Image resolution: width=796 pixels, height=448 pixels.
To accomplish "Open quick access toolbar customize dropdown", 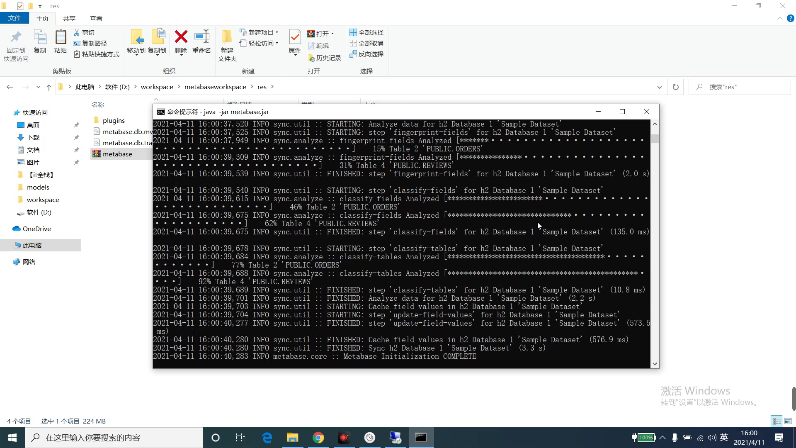I will pos(40,6).
